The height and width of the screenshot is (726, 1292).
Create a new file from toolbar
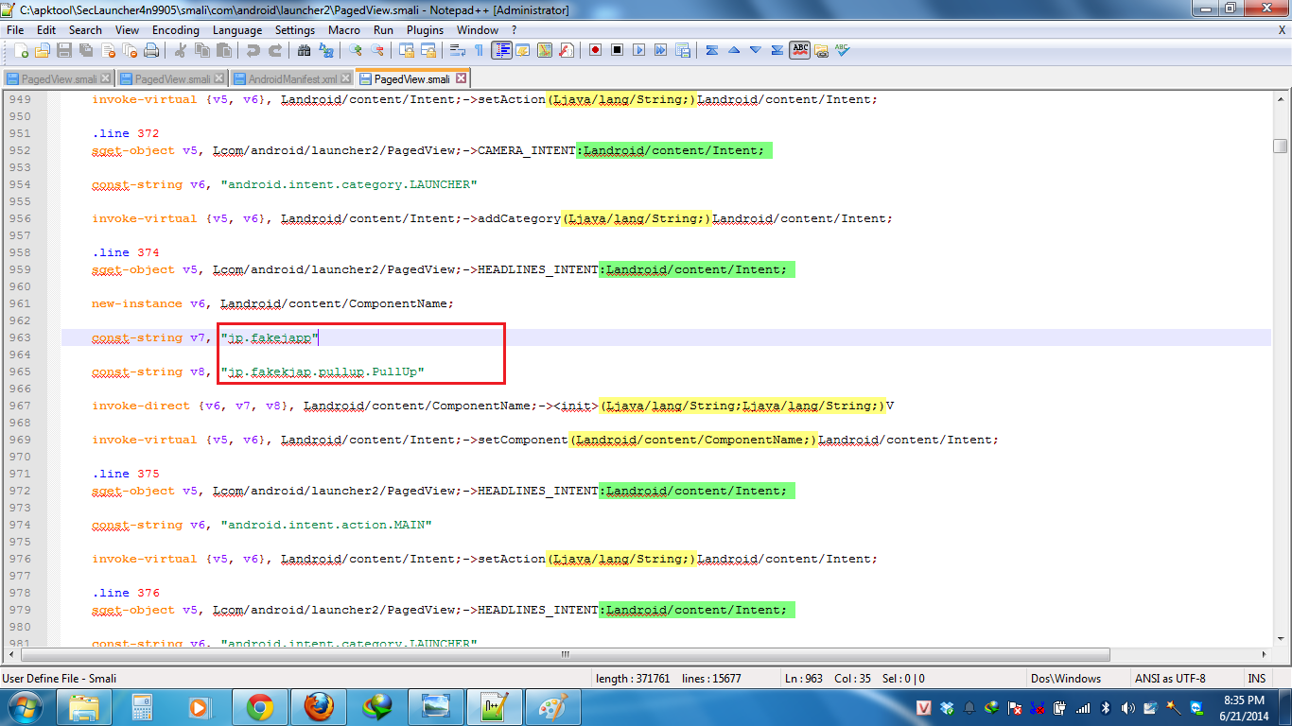[x=21, y=50]
